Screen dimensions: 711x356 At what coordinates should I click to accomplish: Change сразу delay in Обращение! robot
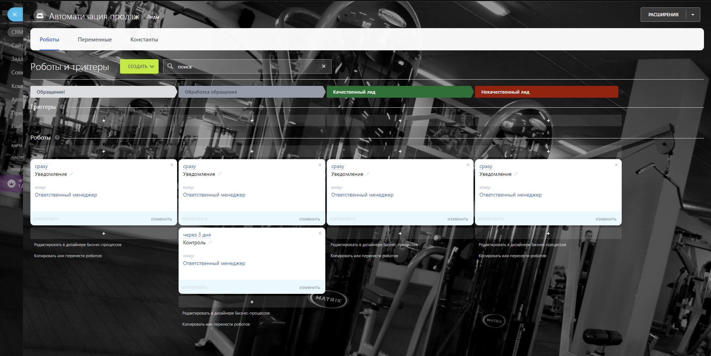[41, 167]
